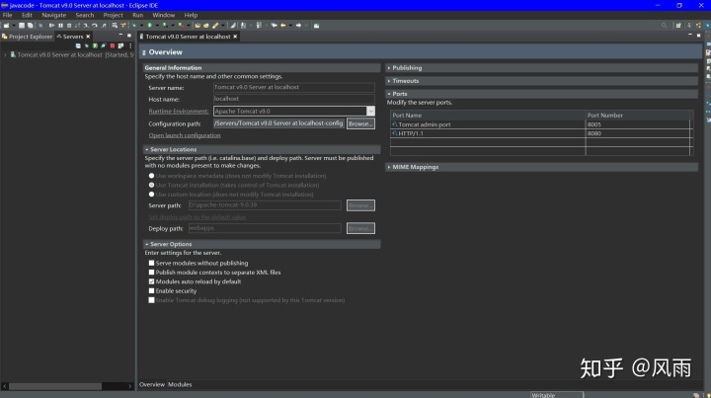
Task: Open the Window menu
Action: [x=163, y=15]
